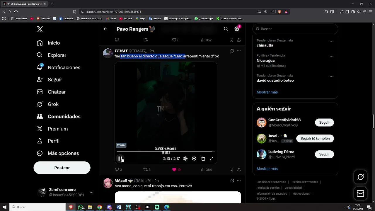Viewport: 375px width, 211px height.
Task: Toggle picture-in-picture on the video
Action: [203, 159]
